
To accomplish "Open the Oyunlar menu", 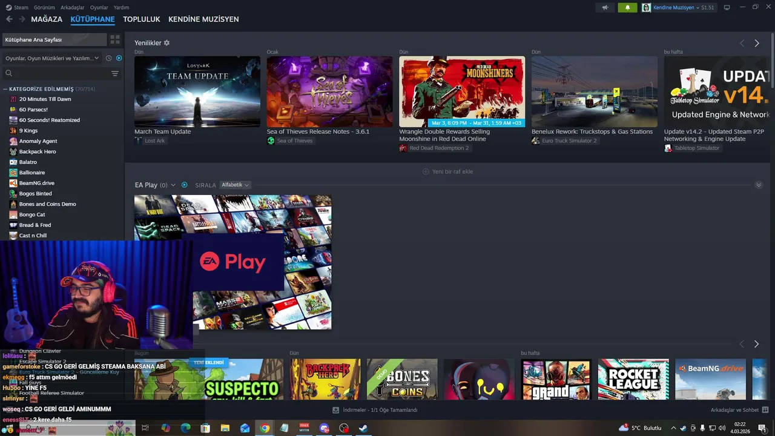I will (x=99, y=7).
